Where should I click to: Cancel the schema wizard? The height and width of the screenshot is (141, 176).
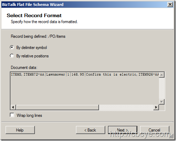click(155, 130)
